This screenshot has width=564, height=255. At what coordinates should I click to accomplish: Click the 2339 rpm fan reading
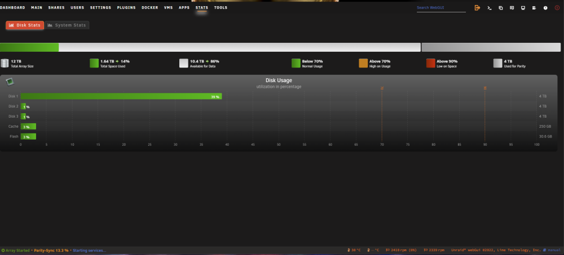click(434, 250)
